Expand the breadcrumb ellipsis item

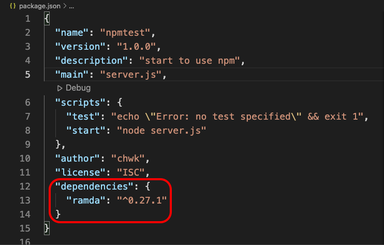tap(71, 7)
